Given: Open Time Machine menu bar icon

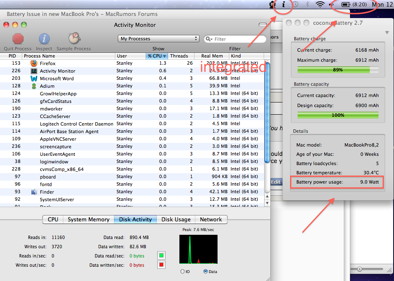Looking at the screenshot, I should tap(295, 5).
